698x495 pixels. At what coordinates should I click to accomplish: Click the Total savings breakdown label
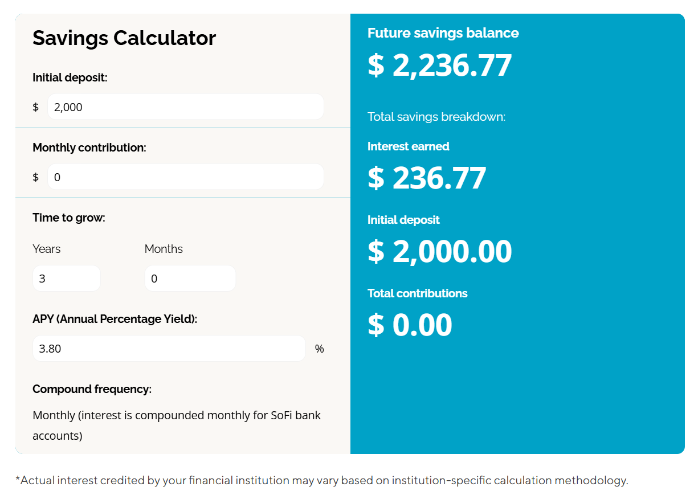(436, 117)
